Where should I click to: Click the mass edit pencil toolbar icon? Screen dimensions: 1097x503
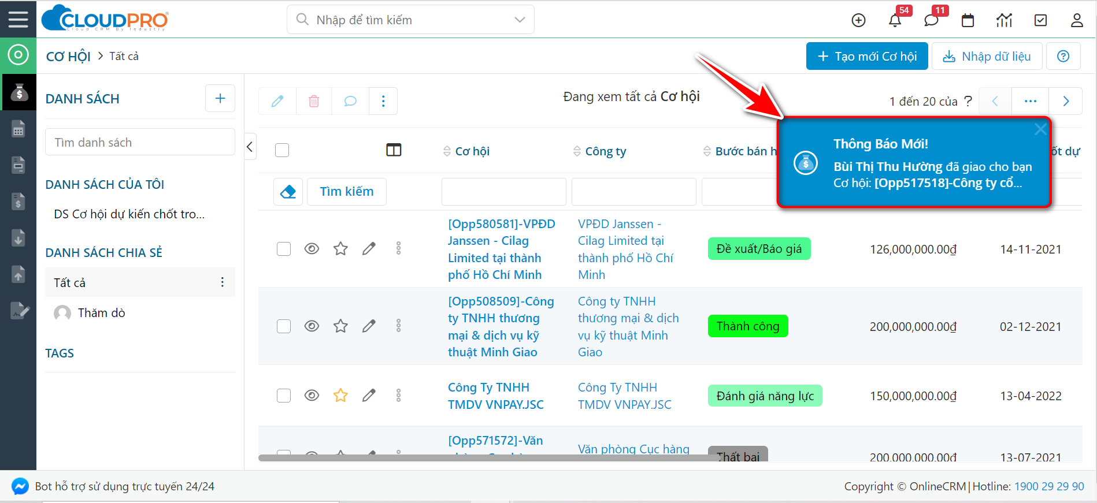[x=277, y=101]
